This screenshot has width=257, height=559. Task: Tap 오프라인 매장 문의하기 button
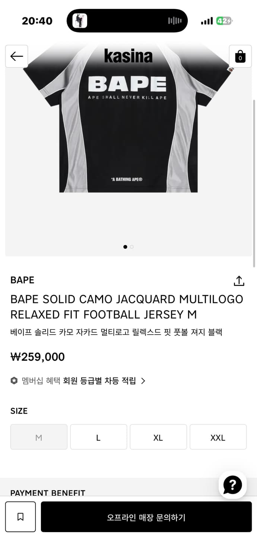[x=146, y=517]
